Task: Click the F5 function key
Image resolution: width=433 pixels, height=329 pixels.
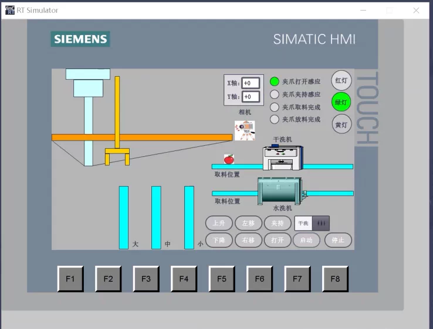Action: (222, 279)
